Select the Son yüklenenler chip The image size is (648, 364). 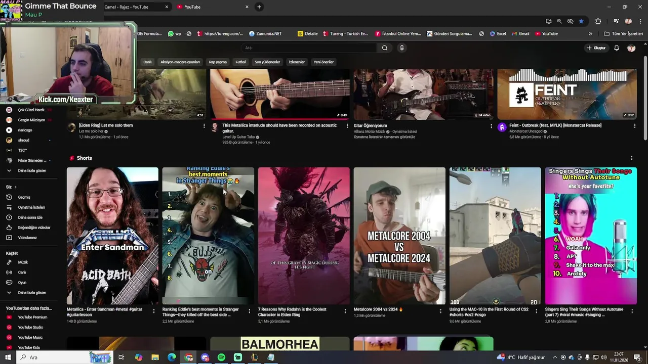(267, 62)
